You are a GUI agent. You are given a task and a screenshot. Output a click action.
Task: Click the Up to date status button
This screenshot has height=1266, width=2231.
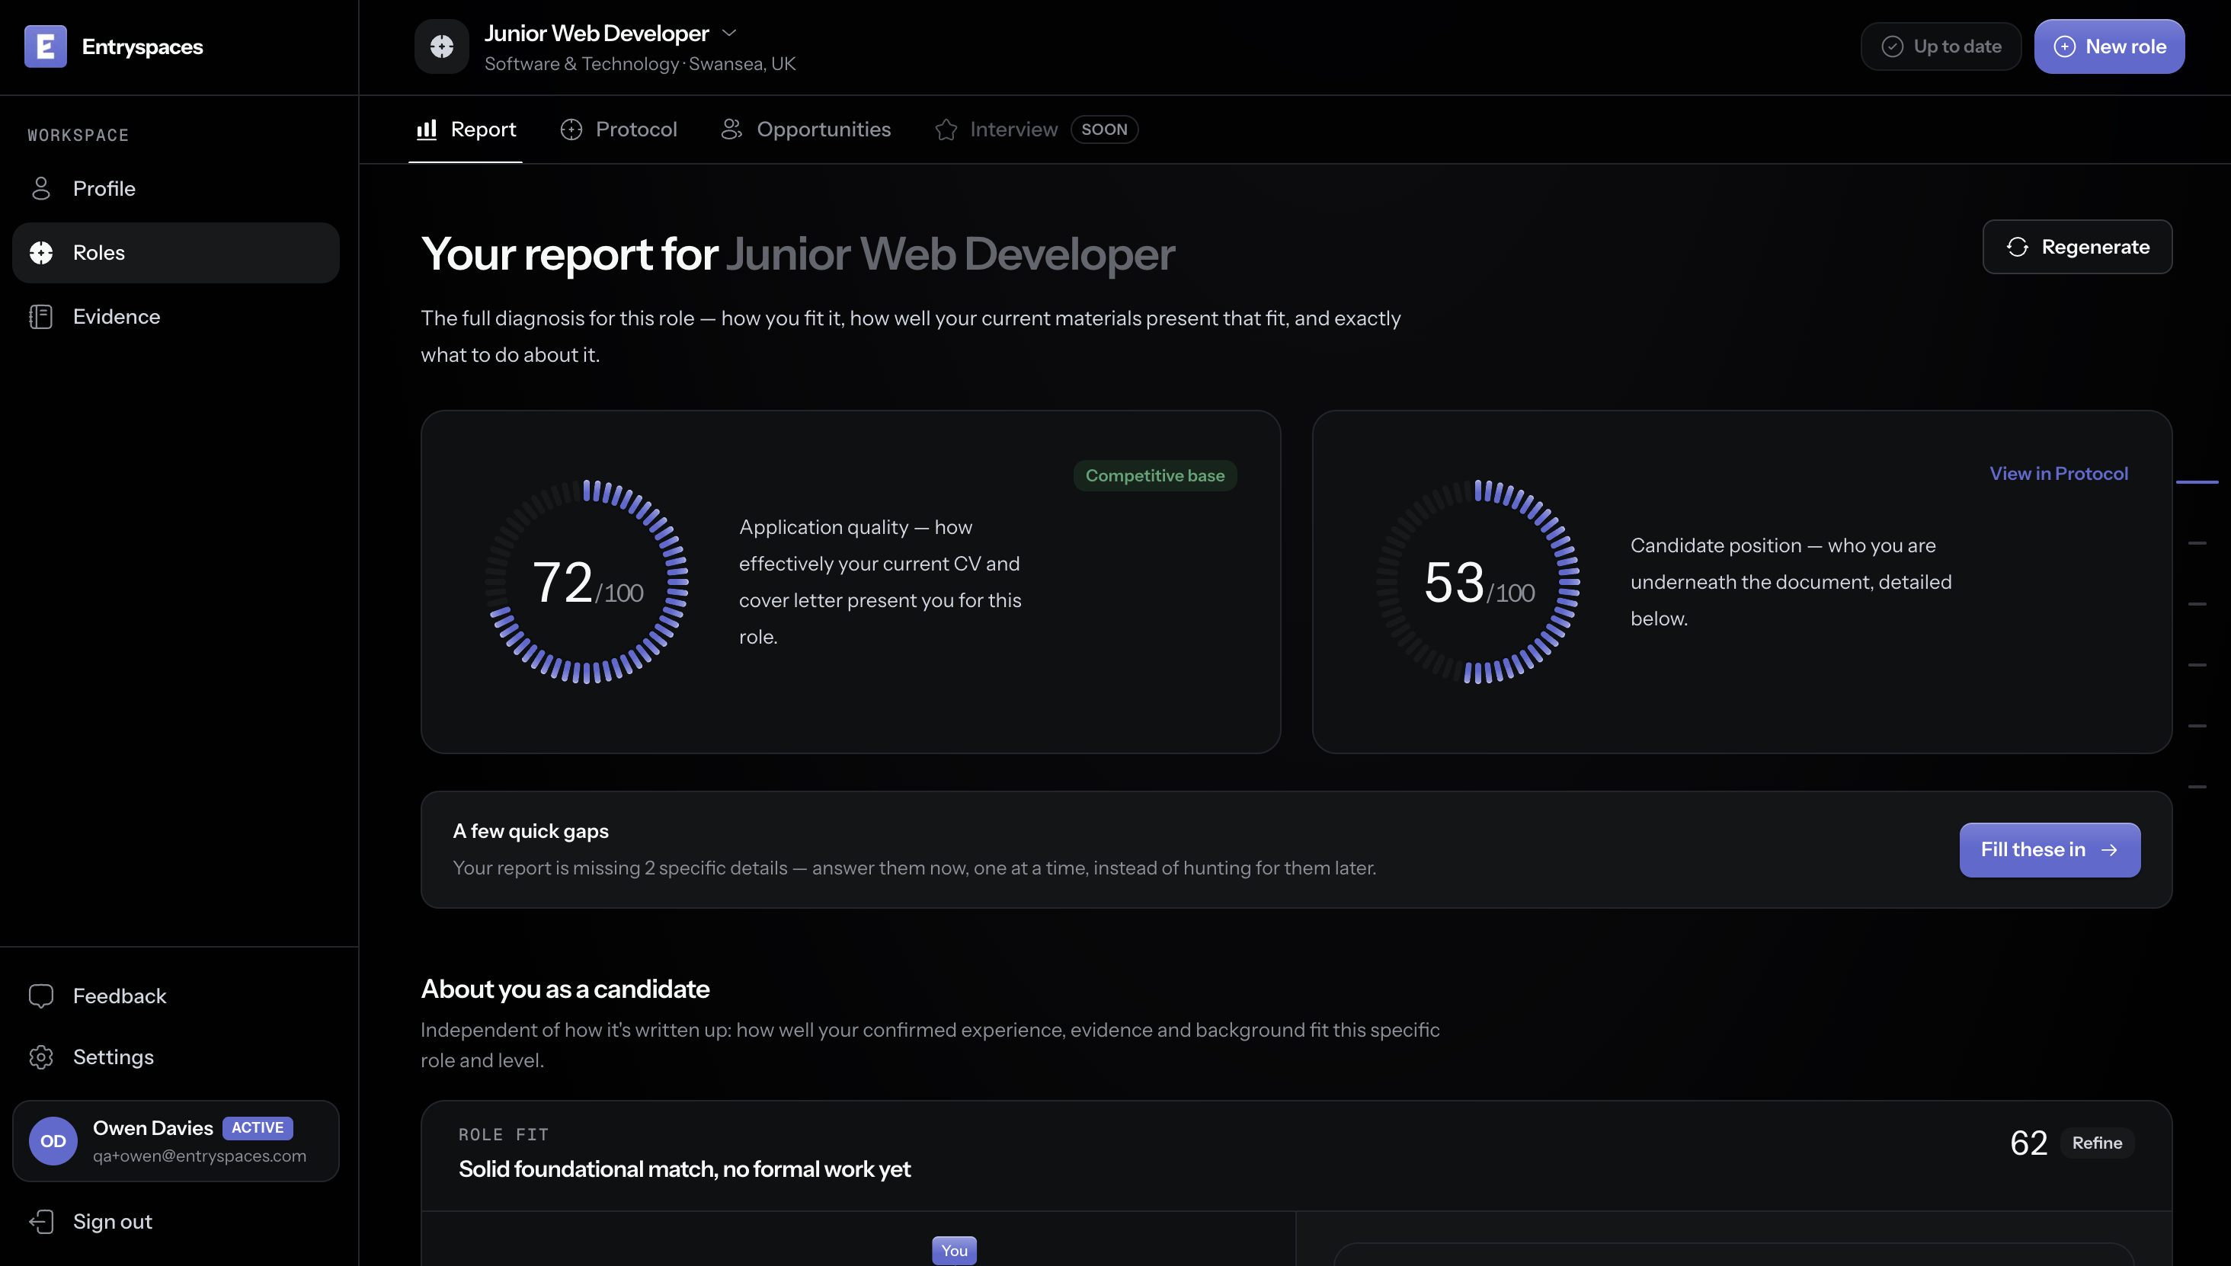coord(1941,46)
